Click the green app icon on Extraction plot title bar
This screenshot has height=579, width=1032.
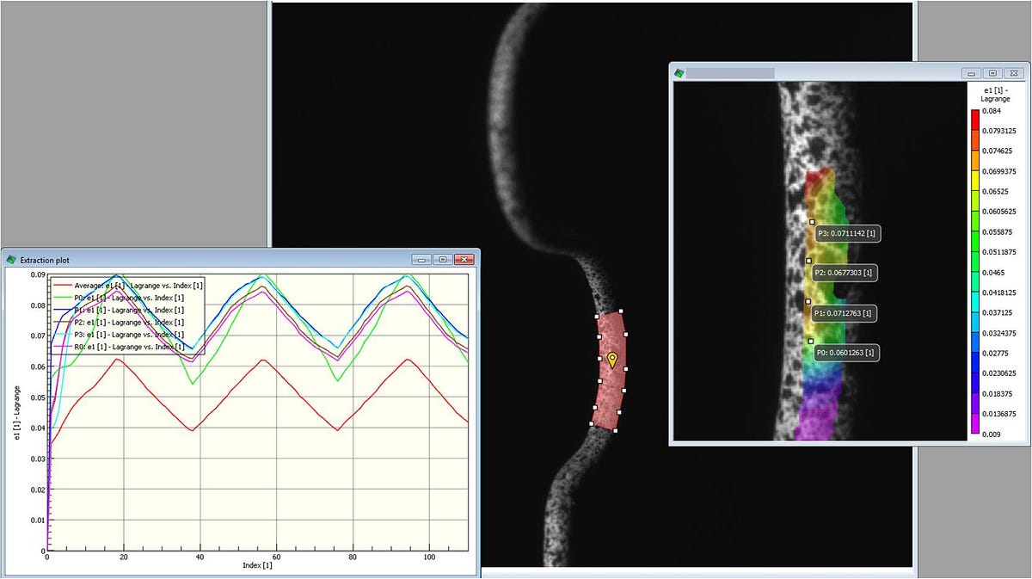coord(12,259)
